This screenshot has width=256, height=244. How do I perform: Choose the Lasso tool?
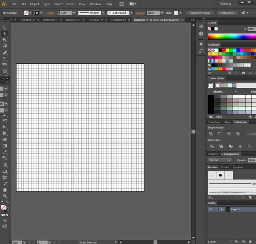pyautogui.click(x=5, y=46)
